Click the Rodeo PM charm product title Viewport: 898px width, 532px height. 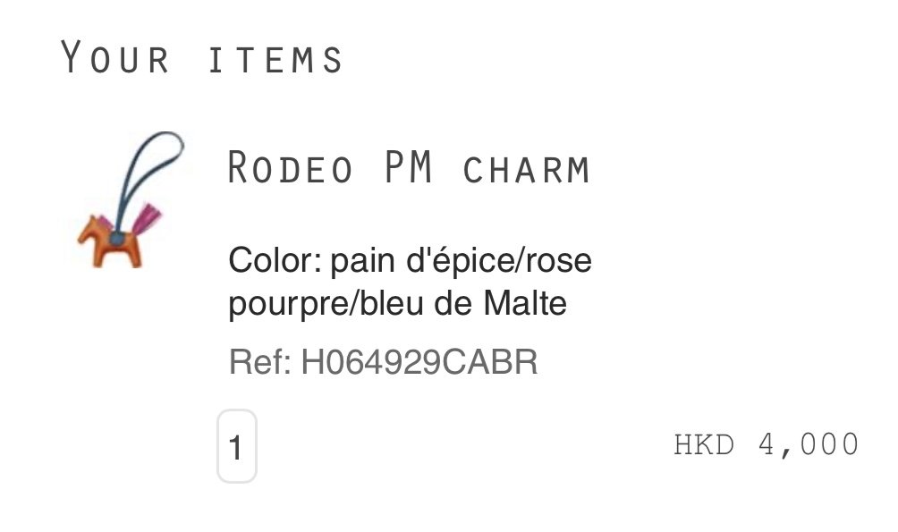(x=409, y=168)
